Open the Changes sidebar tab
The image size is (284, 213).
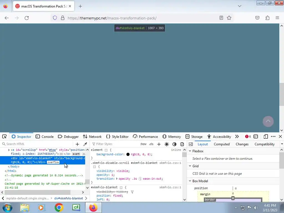[x=242, y=144]
